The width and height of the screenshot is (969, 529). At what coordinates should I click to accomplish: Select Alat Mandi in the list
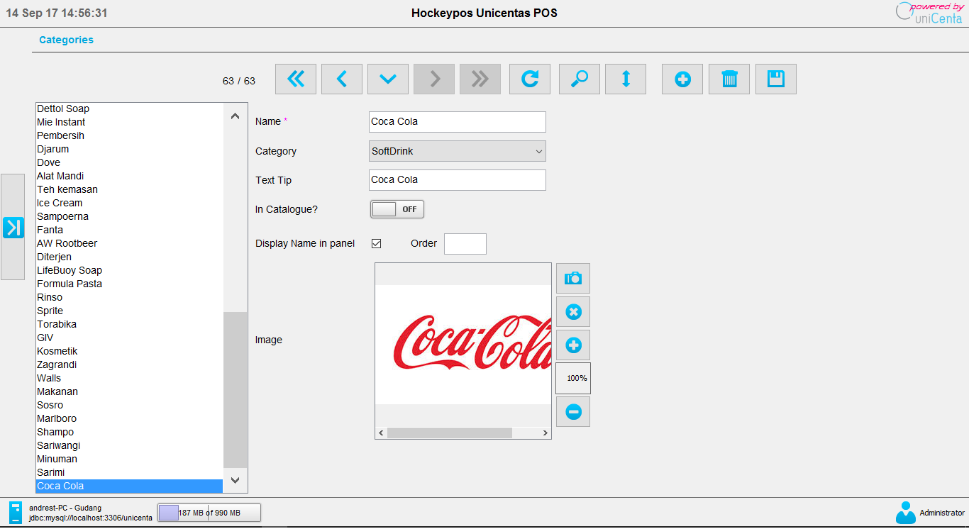[x=130, y=176]
